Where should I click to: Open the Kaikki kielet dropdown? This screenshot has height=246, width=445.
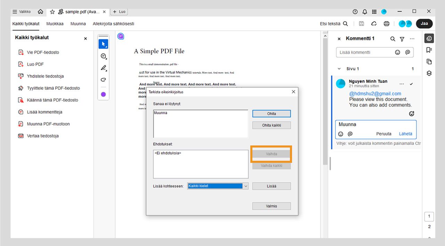218,186
